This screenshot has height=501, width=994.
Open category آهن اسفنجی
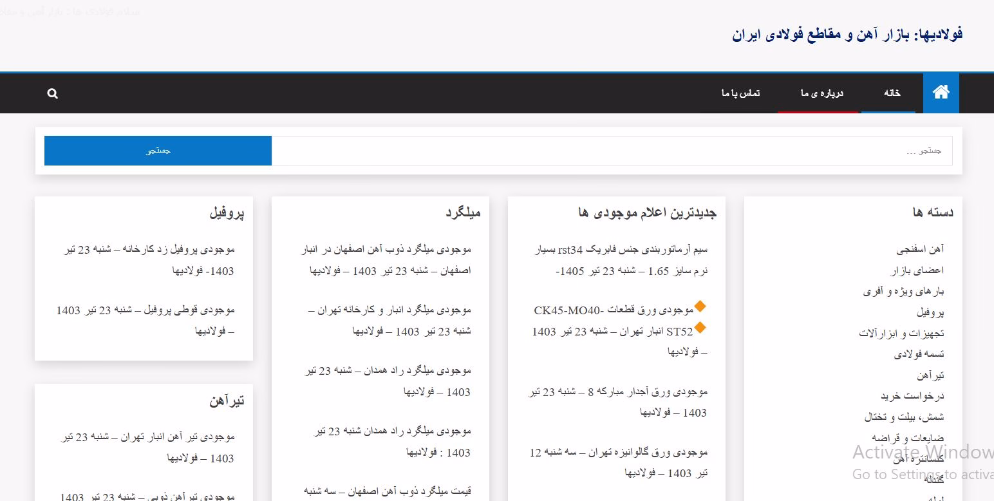[x=920, y=249]
